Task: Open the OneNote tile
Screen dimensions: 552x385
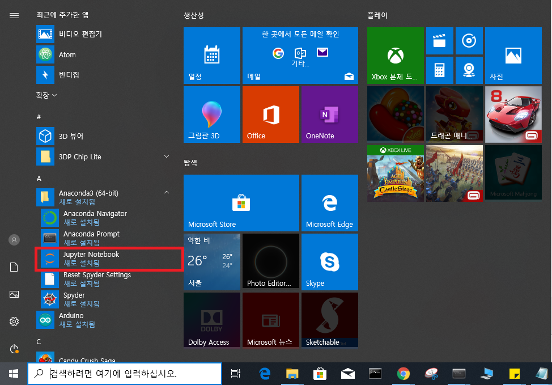Action: pos(329,115)
